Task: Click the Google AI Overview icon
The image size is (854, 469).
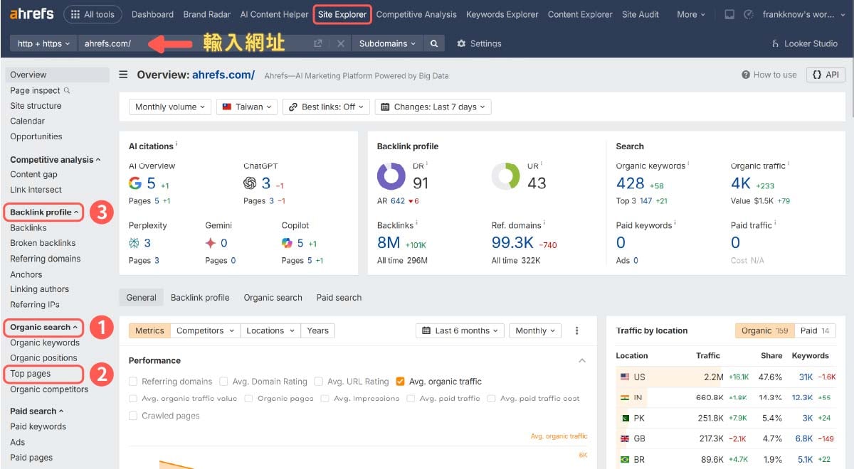Action: tap(135, 183)
